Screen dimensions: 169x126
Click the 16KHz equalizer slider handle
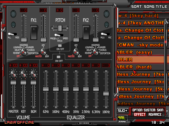106,93
